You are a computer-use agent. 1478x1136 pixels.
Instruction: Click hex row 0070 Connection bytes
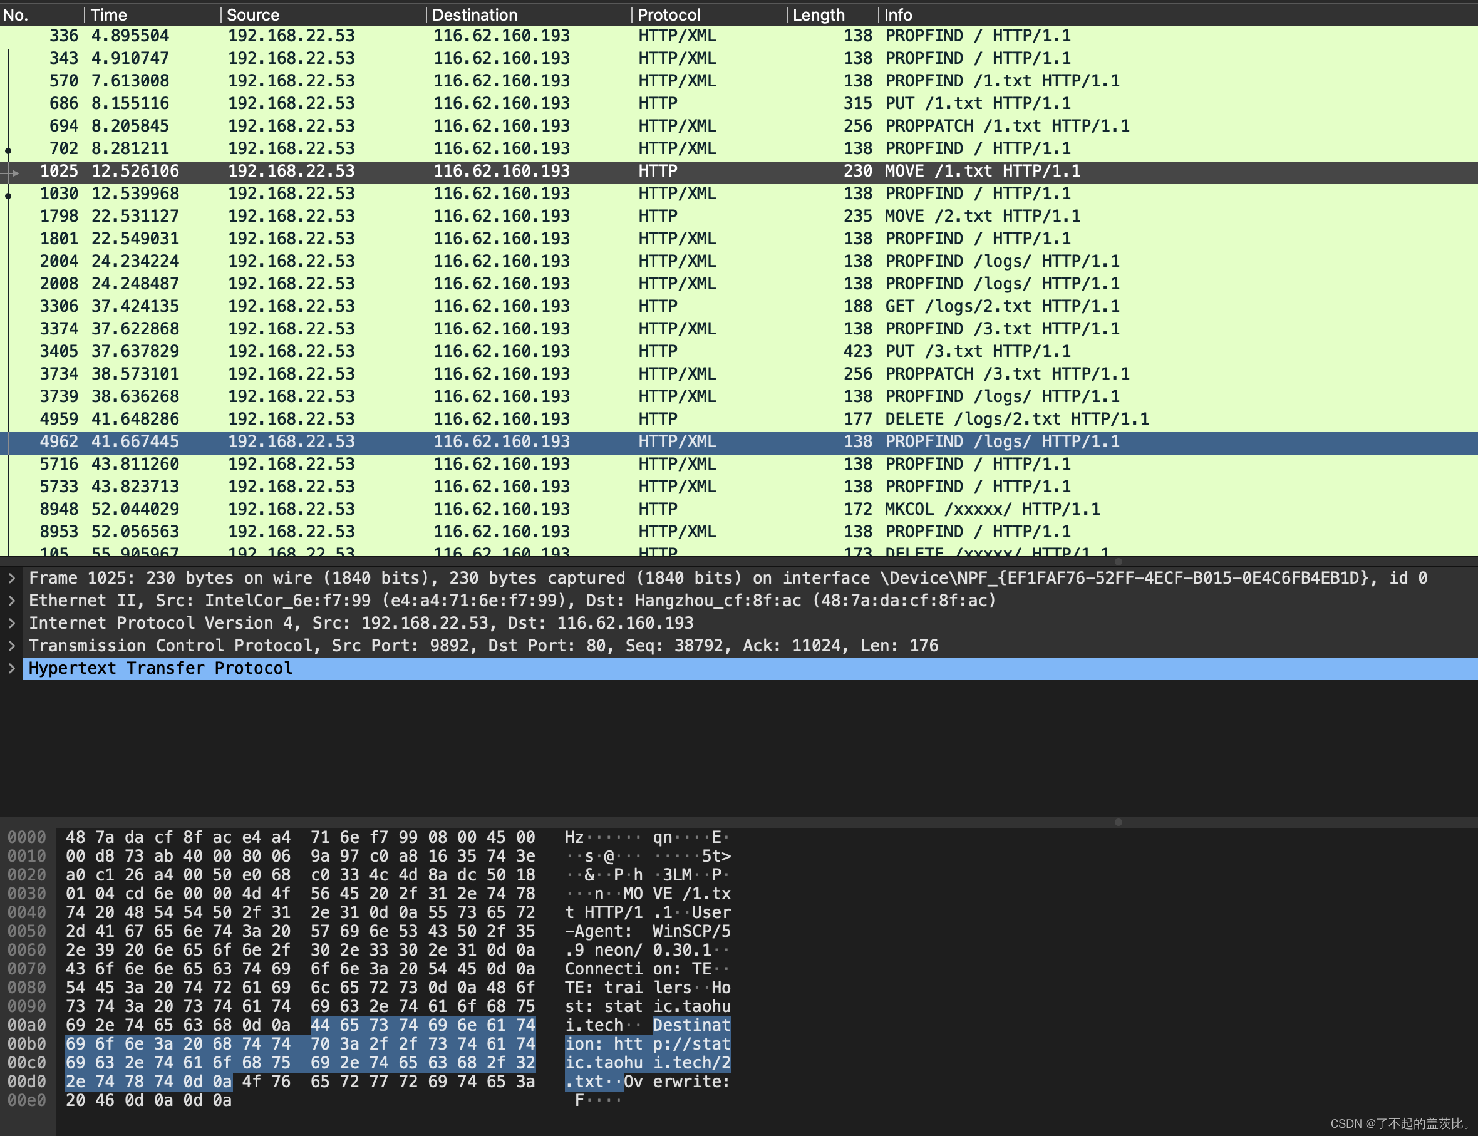coord(300,969)
